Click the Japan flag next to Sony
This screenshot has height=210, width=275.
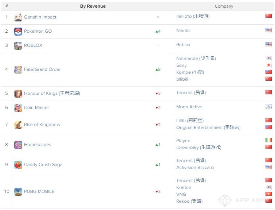268,65
